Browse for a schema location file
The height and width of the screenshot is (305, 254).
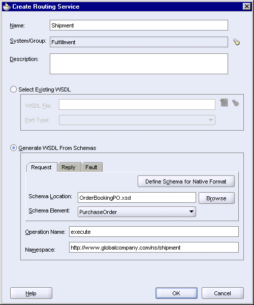(x=216, y=198)
